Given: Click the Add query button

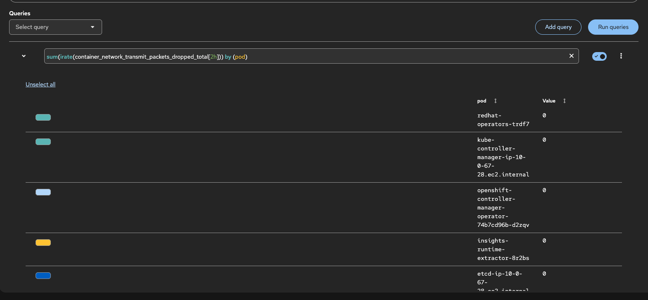Looking at the screenshot, I should tap(558, 27).
